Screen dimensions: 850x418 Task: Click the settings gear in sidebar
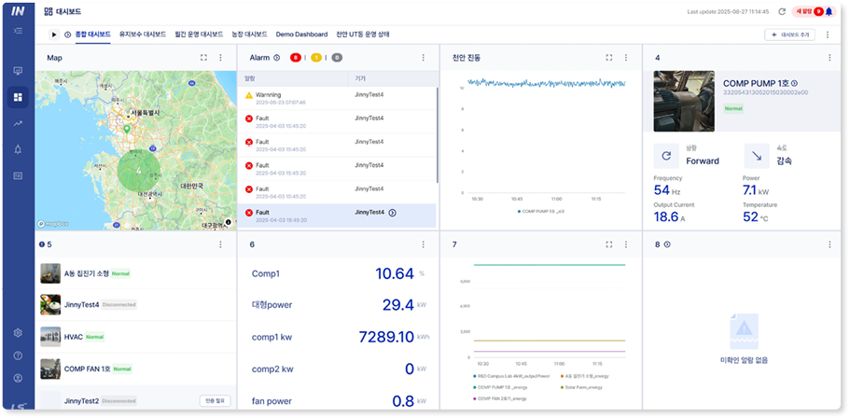[x=18, y=333]
